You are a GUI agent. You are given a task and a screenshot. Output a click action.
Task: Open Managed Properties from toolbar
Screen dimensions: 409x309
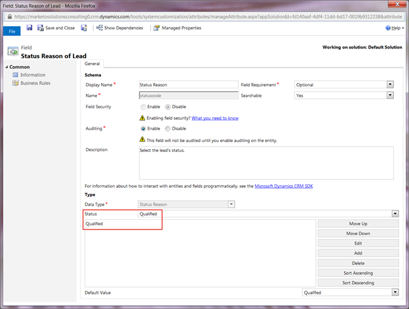(x=178, y=28)
